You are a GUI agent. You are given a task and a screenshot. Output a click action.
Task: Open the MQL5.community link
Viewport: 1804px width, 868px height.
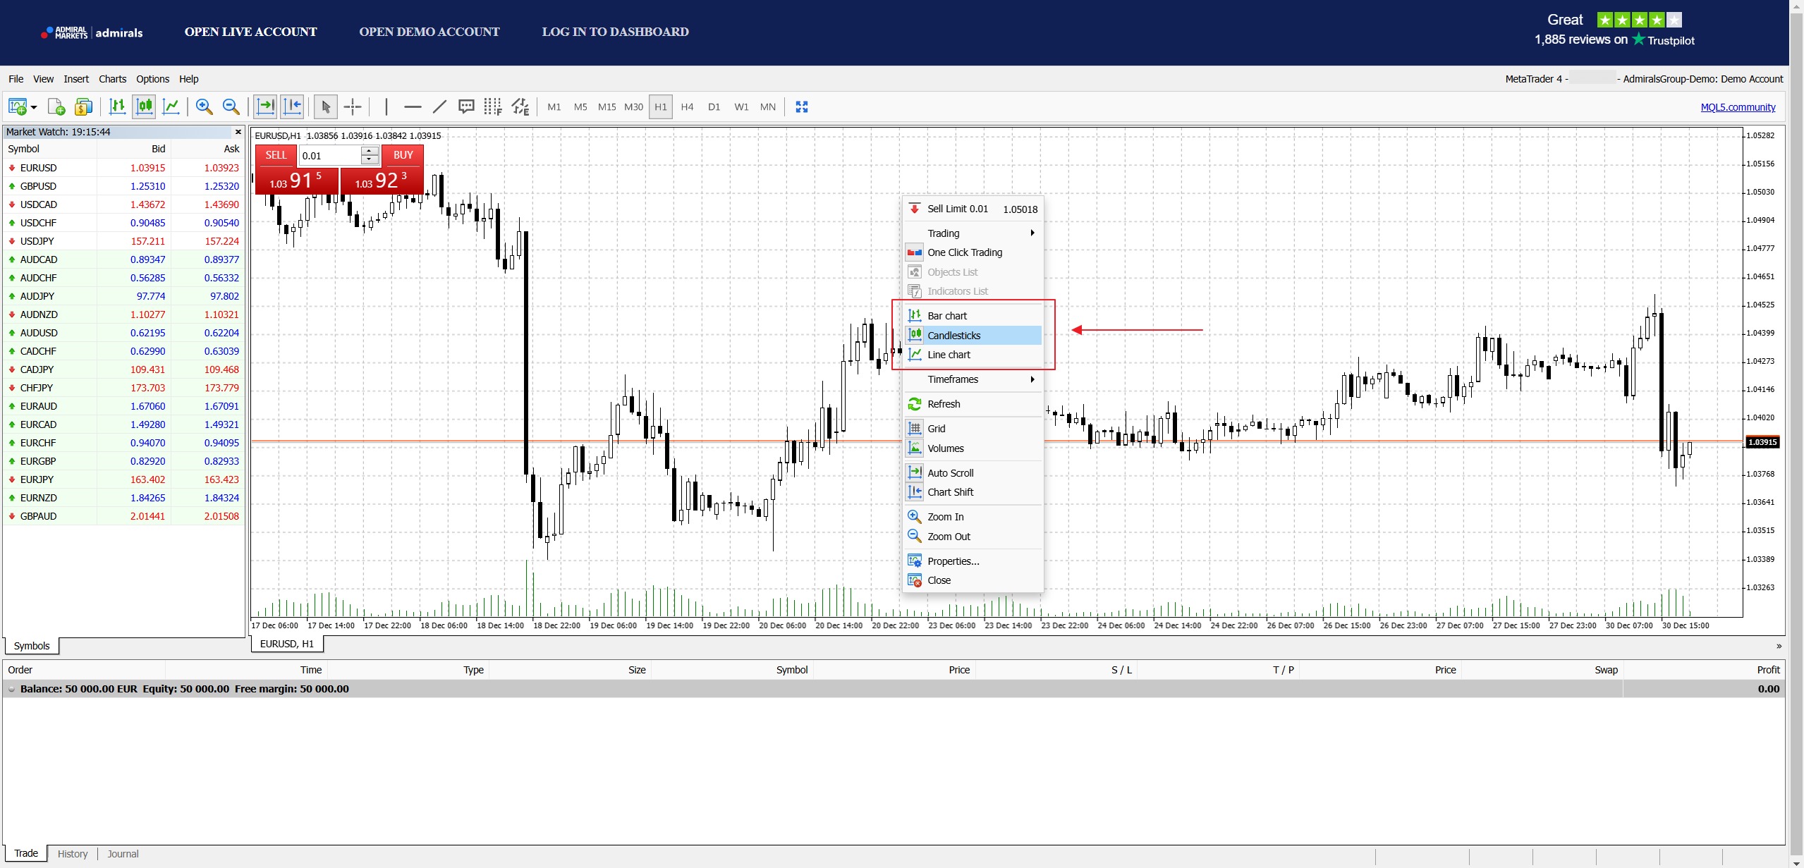point(1738,107)
